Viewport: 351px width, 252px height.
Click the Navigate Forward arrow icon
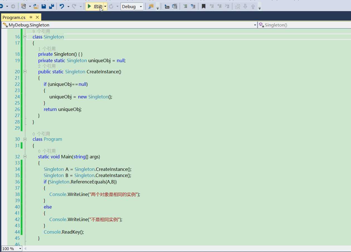[13, 6]
